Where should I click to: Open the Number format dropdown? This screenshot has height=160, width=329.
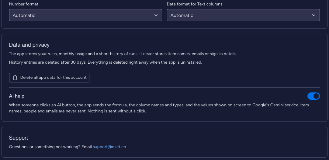(x=85, y=15)
